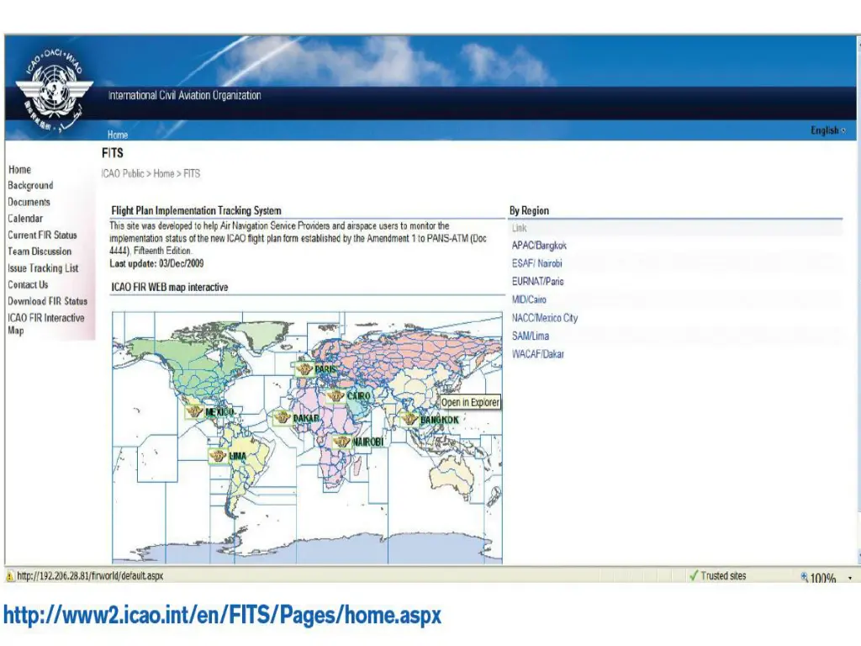Open Home in the left sidebar
861x646 pixels.
pyautogui.click(x=20, y=170)
